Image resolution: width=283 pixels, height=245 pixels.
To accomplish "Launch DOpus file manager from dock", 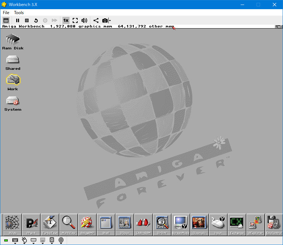I will tap(125, 225).
